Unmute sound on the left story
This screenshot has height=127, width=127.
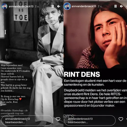59,6
